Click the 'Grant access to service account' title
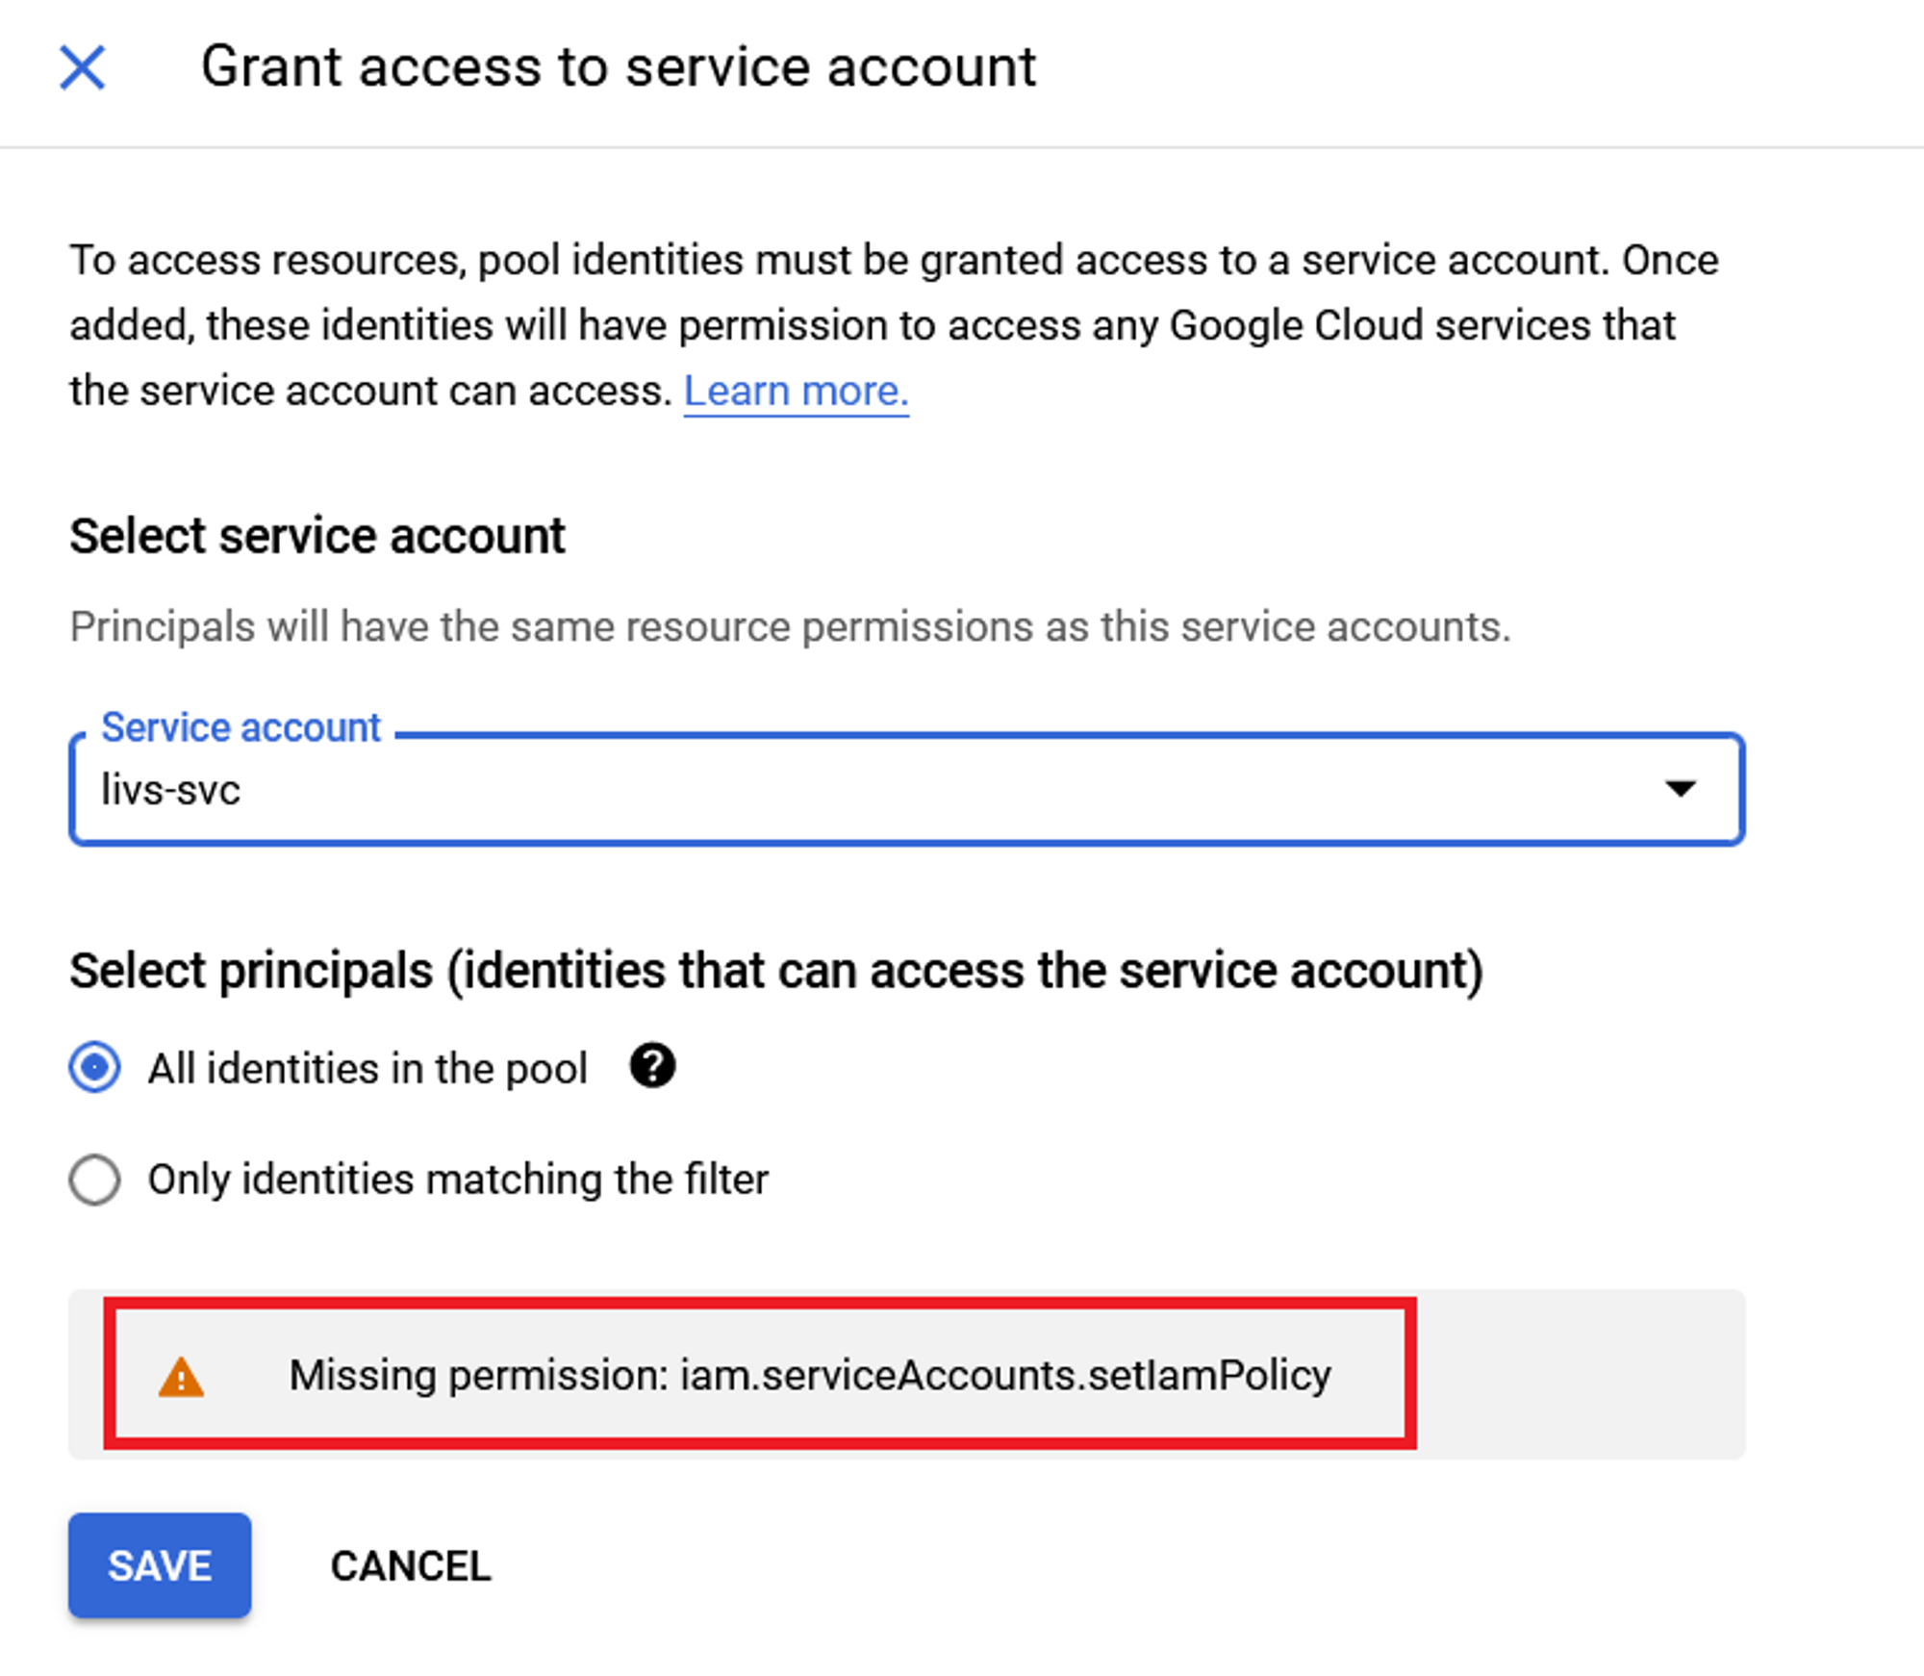The image size is (1924, 1676). (619, 66)
